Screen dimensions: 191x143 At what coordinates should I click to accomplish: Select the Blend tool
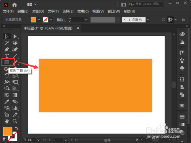[15, 102]
